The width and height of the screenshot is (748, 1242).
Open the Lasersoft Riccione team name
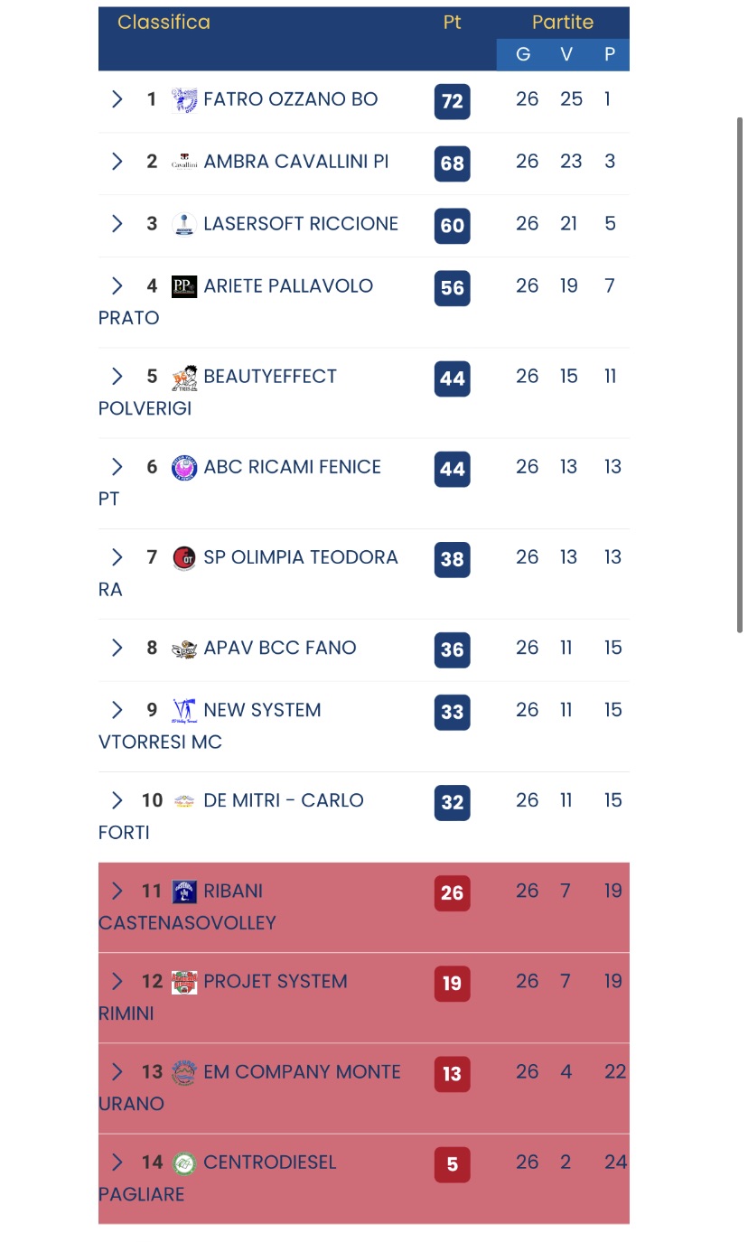point(301,224)
